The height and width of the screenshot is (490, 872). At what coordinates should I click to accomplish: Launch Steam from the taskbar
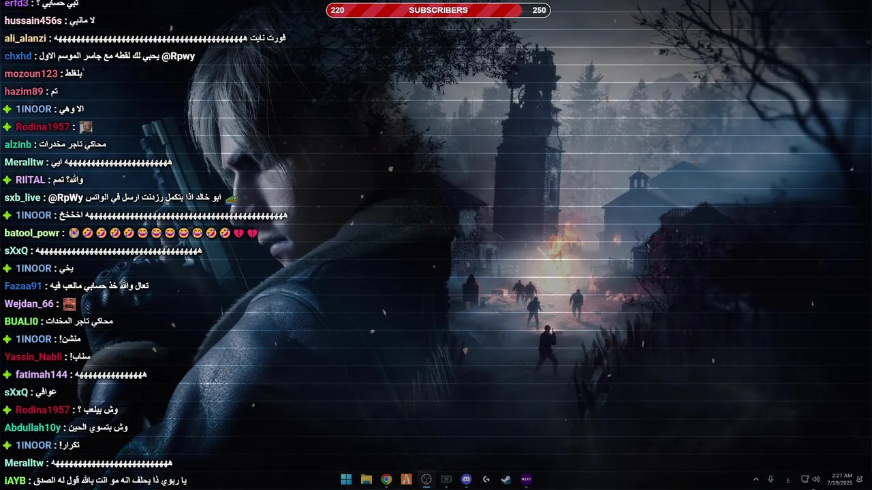pos(506,479)
